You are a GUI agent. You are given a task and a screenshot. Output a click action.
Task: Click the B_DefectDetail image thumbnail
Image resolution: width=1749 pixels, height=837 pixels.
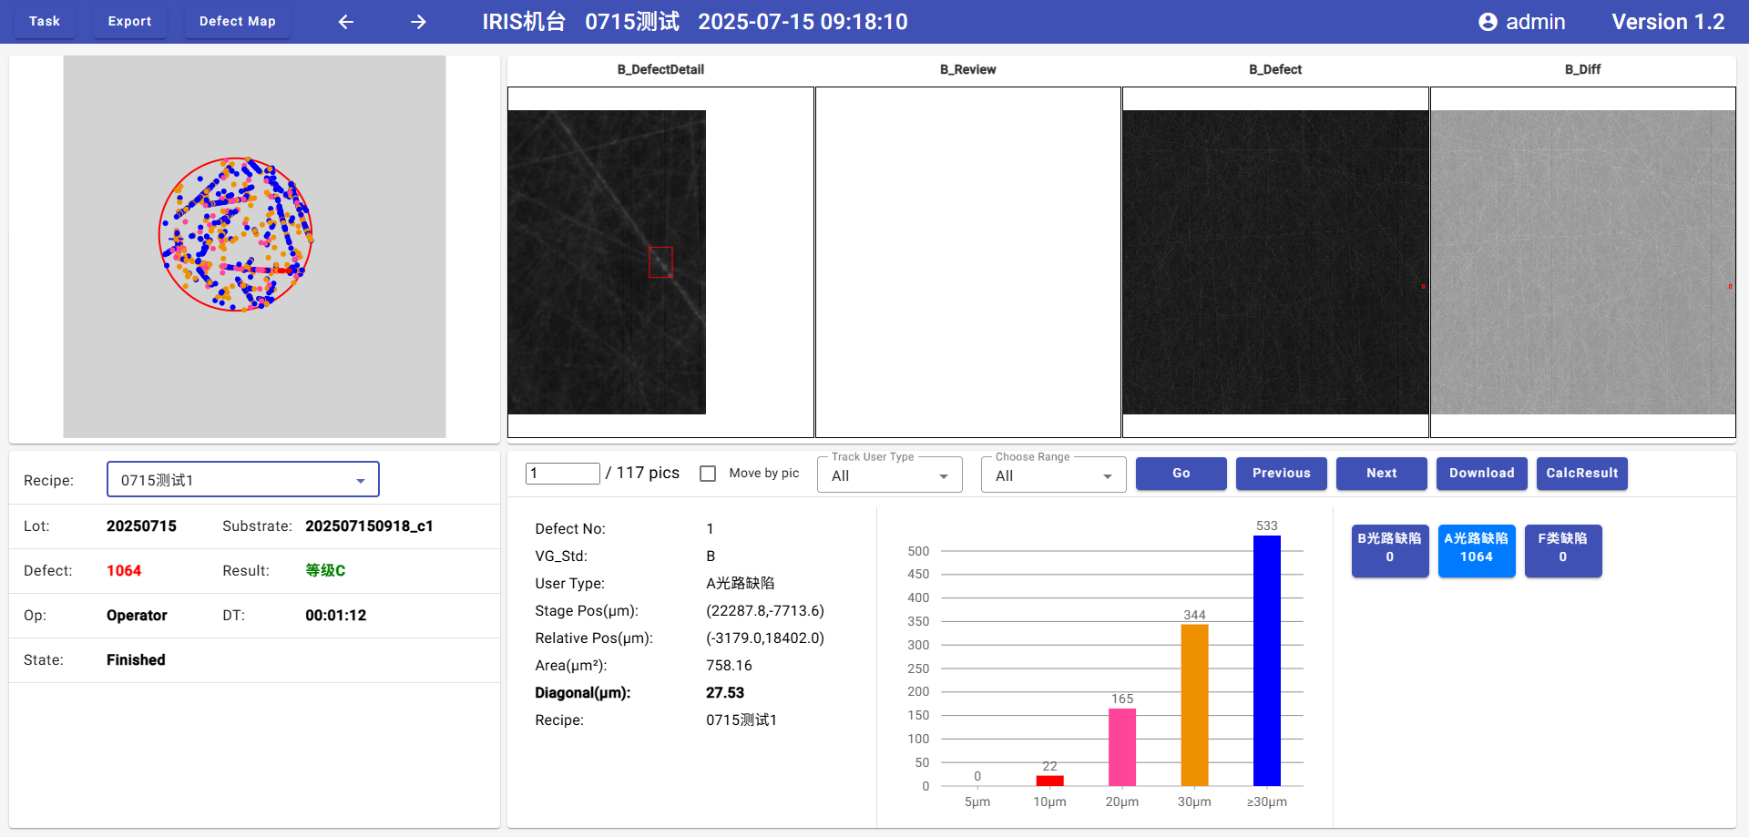[607, 262]
